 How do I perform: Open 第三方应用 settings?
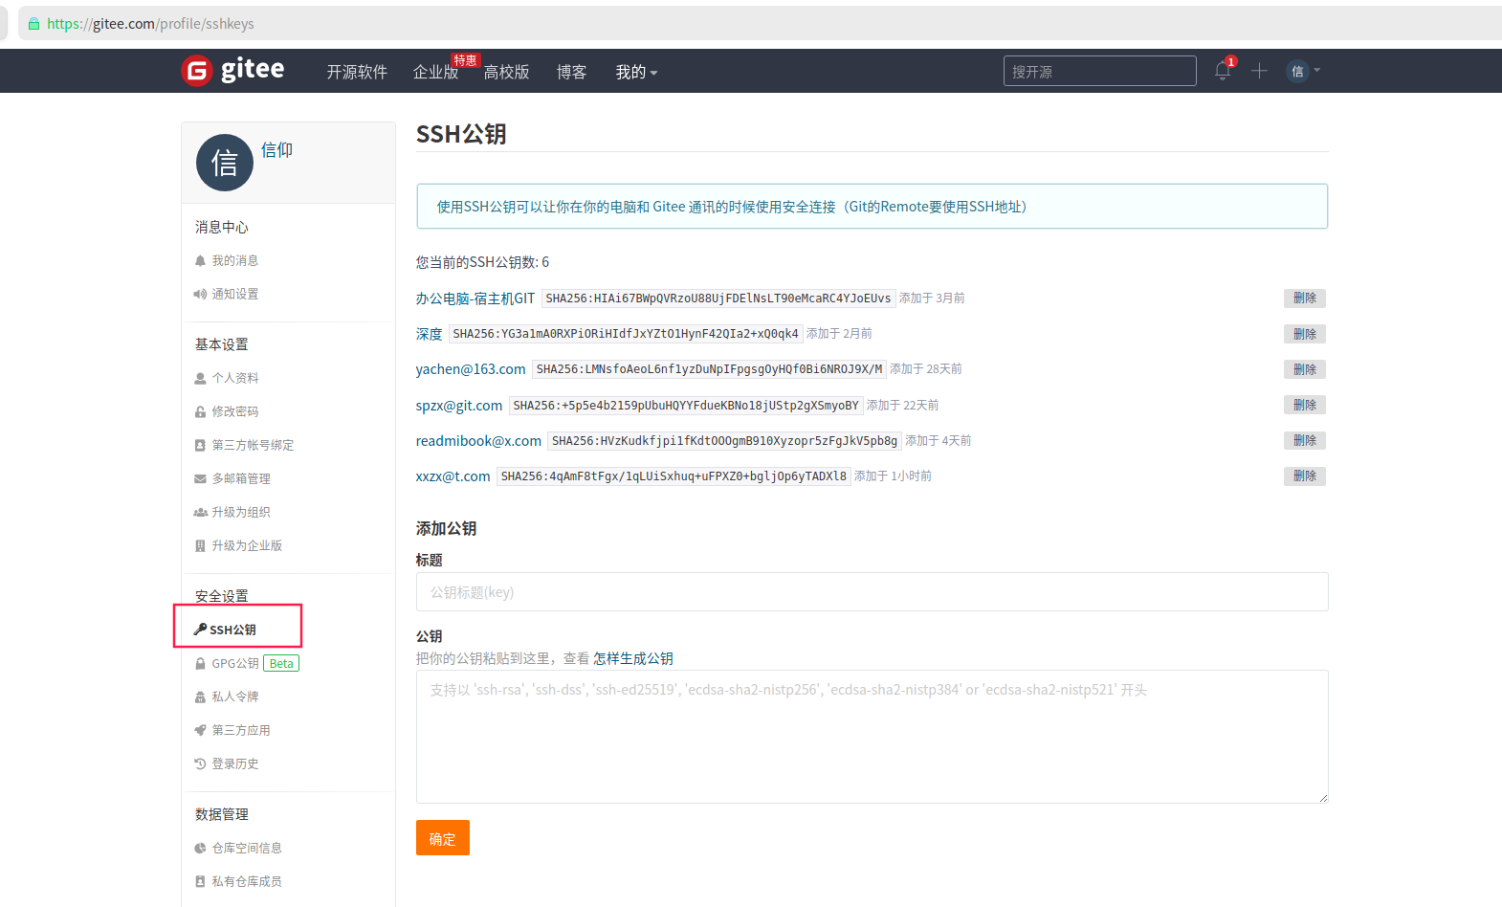241,730
